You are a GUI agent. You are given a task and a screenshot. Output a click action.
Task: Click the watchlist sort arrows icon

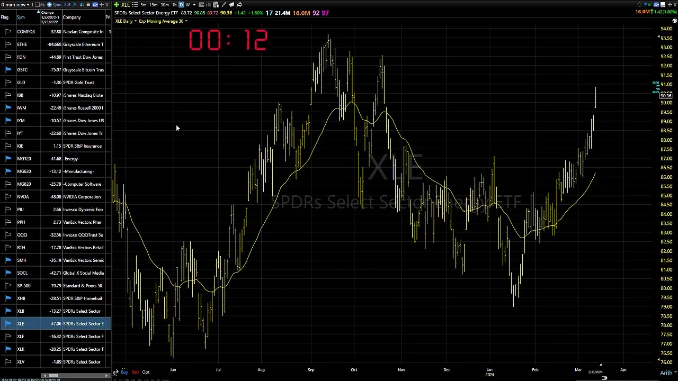pyautogui.click(x=82, y=5)
